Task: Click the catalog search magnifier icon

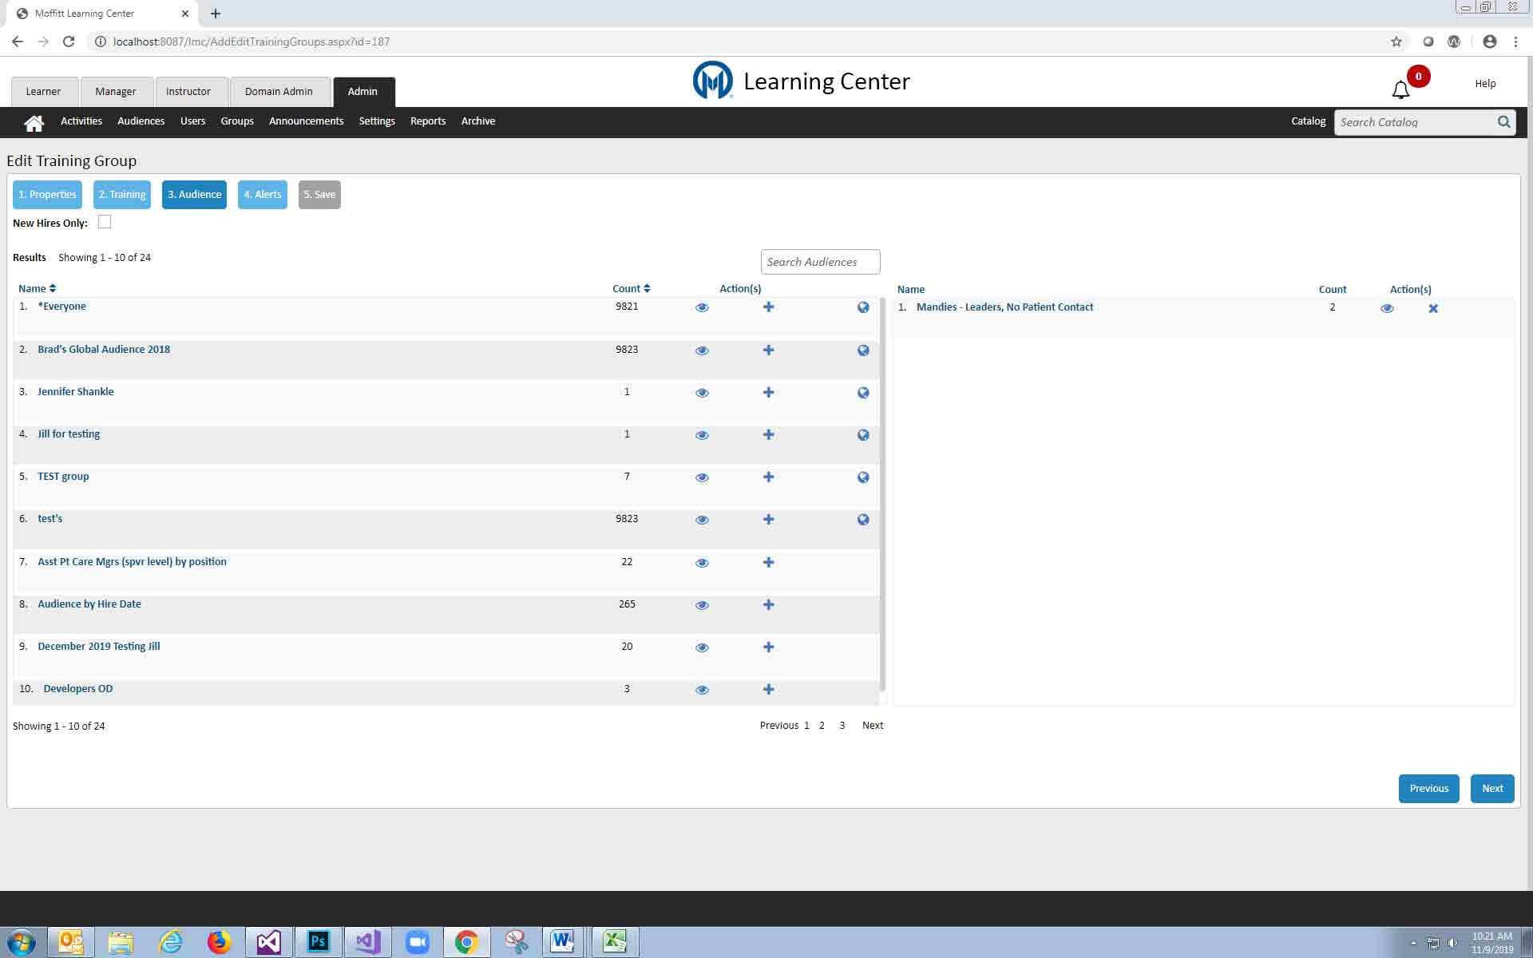Action: pyautogui.click(x=1503, y=122)
